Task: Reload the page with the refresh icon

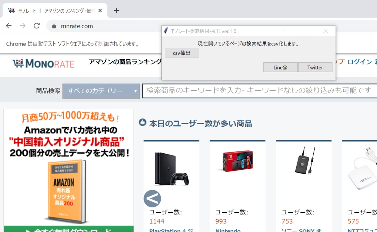Action: [x=36, y=26]
